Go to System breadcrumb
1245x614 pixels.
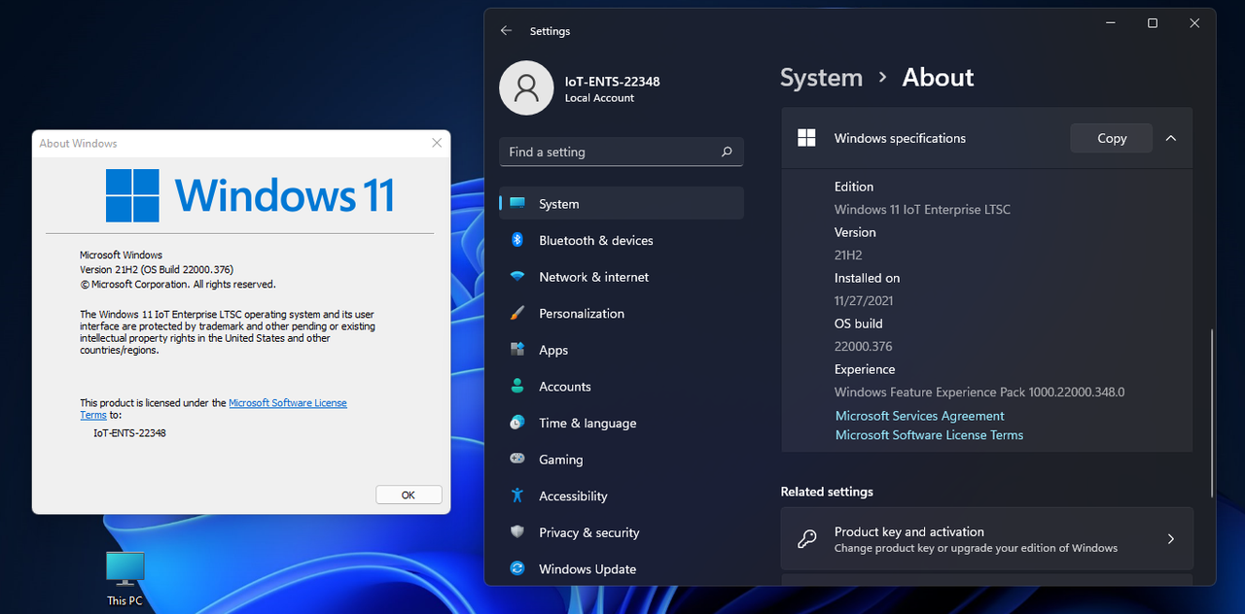coord(821,78)
